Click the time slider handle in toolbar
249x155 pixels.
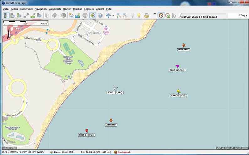(181, 13)
